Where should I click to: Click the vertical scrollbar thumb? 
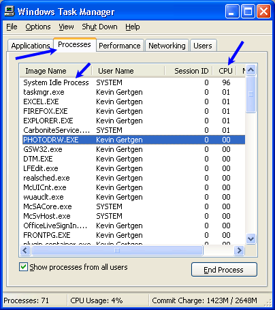pos(251,94)
